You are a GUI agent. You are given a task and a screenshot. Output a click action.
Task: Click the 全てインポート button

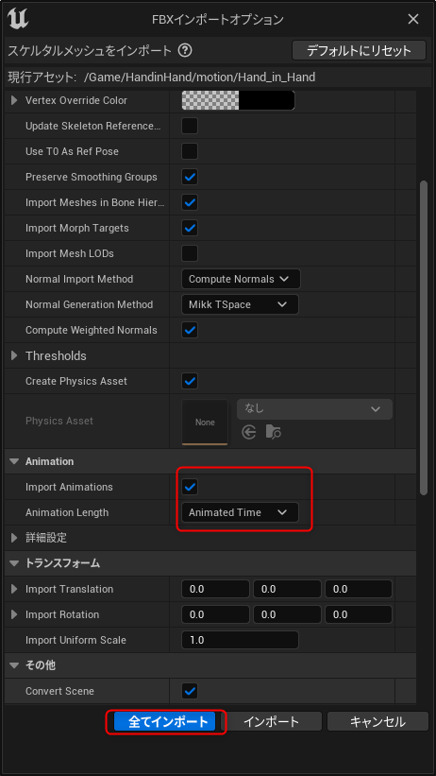pos(164,721)
